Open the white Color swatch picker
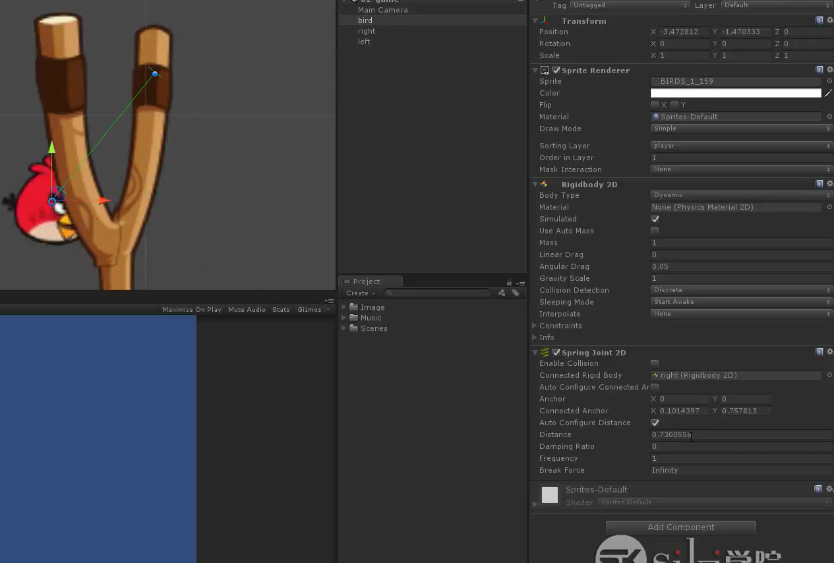This screenshot has height=563, width=834. 736,93
